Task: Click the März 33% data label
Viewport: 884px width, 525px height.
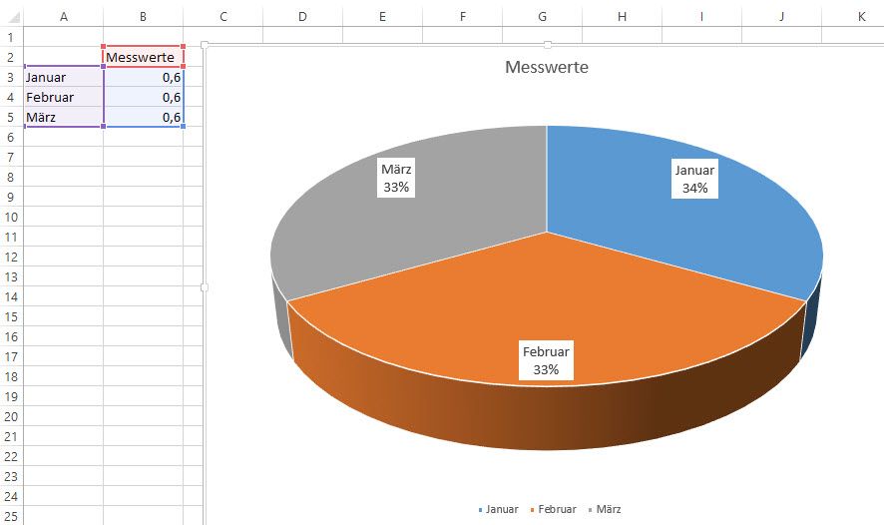Action: [396, 178]
